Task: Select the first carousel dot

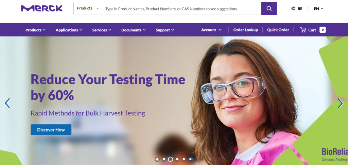Action: pyautogui.click(x=157, y=159)
